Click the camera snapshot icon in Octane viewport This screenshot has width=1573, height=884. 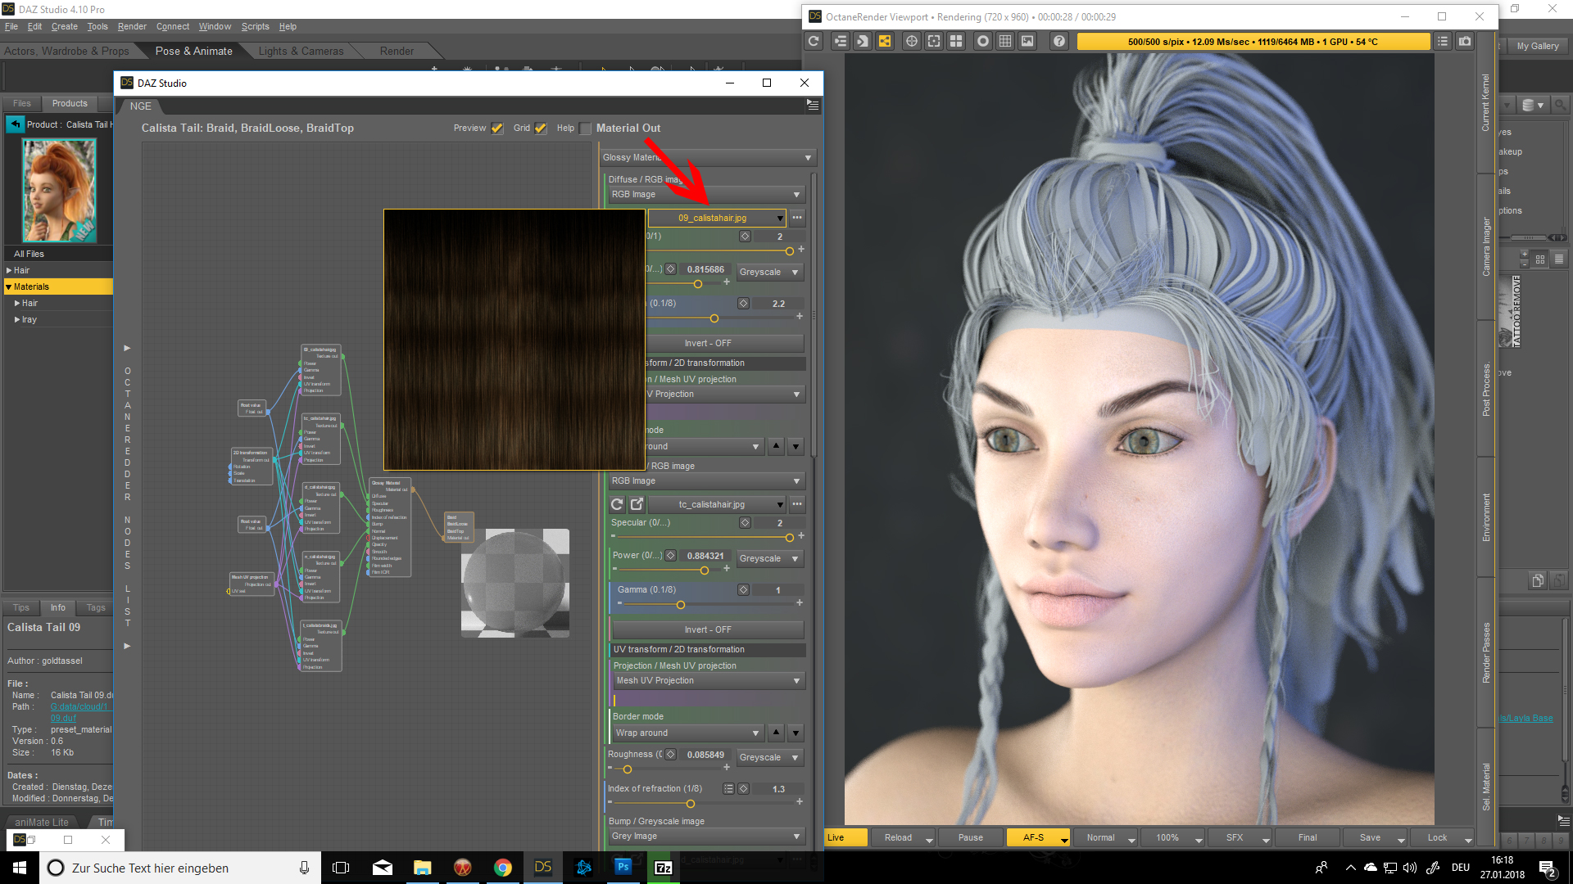tap(1465, 42)
